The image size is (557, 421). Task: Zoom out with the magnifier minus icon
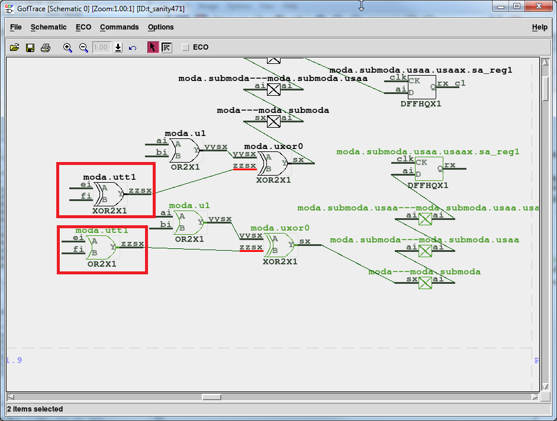pos(83,47)
